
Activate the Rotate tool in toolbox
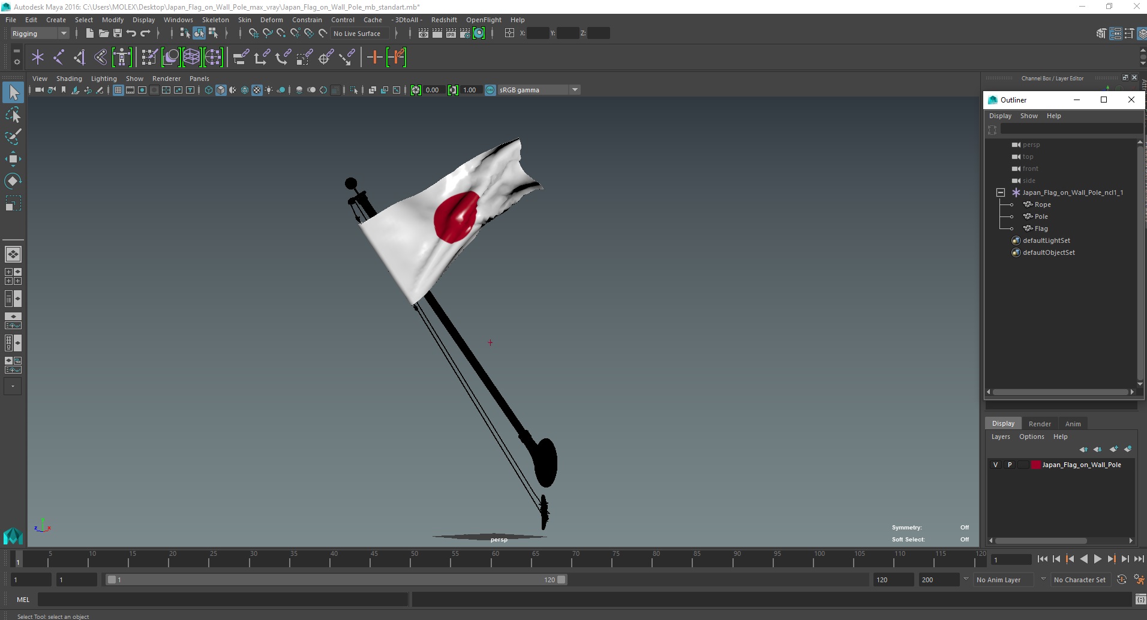[13, 180]
